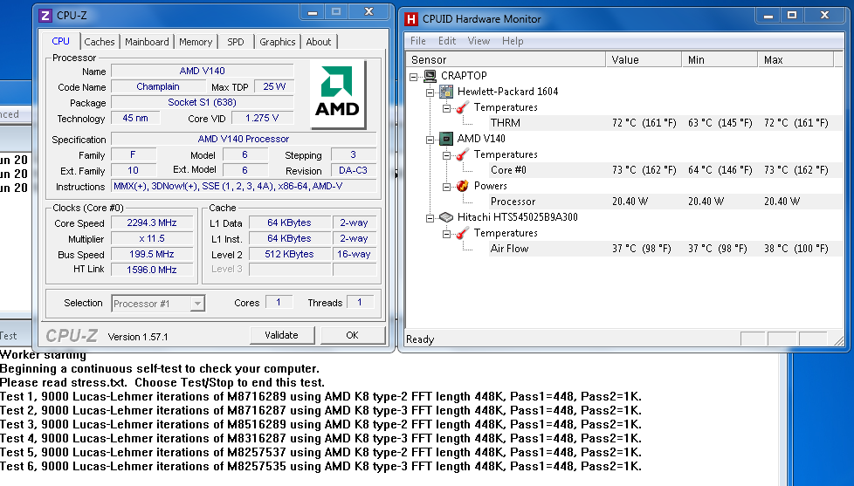
Task: Switch to the CPU tab
Action: pos(60,41)
